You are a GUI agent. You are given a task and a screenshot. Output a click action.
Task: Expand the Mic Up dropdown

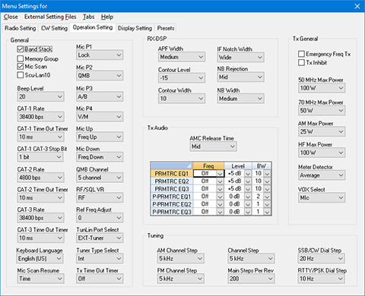coord(100,137)
